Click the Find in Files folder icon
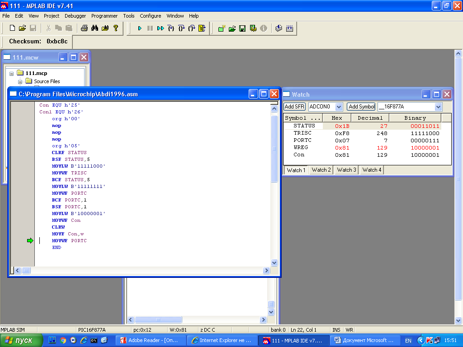Image resolution: width=463 pixels, height=347 pixels. [x=105, y=28]
